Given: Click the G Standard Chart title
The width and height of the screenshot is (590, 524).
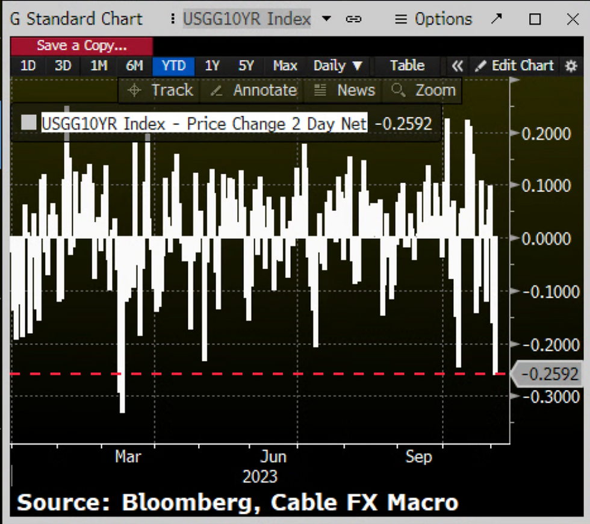Looking at the screenshot, I should [76, 19].
